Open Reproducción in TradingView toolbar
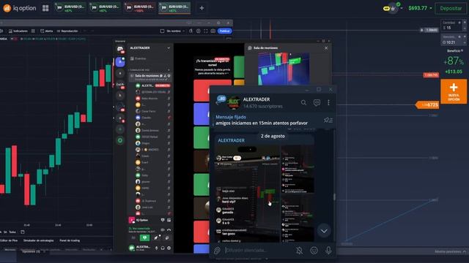The width and height of the screenshot is (469, 263). 67,31
